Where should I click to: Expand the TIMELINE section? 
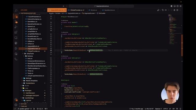click(x=24, y=106)
